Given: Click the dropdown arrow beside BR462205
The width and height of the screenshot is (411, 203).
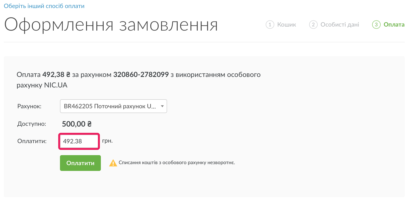Looking at the screenshot, I should pyautogui.click(x=162, y=106).
